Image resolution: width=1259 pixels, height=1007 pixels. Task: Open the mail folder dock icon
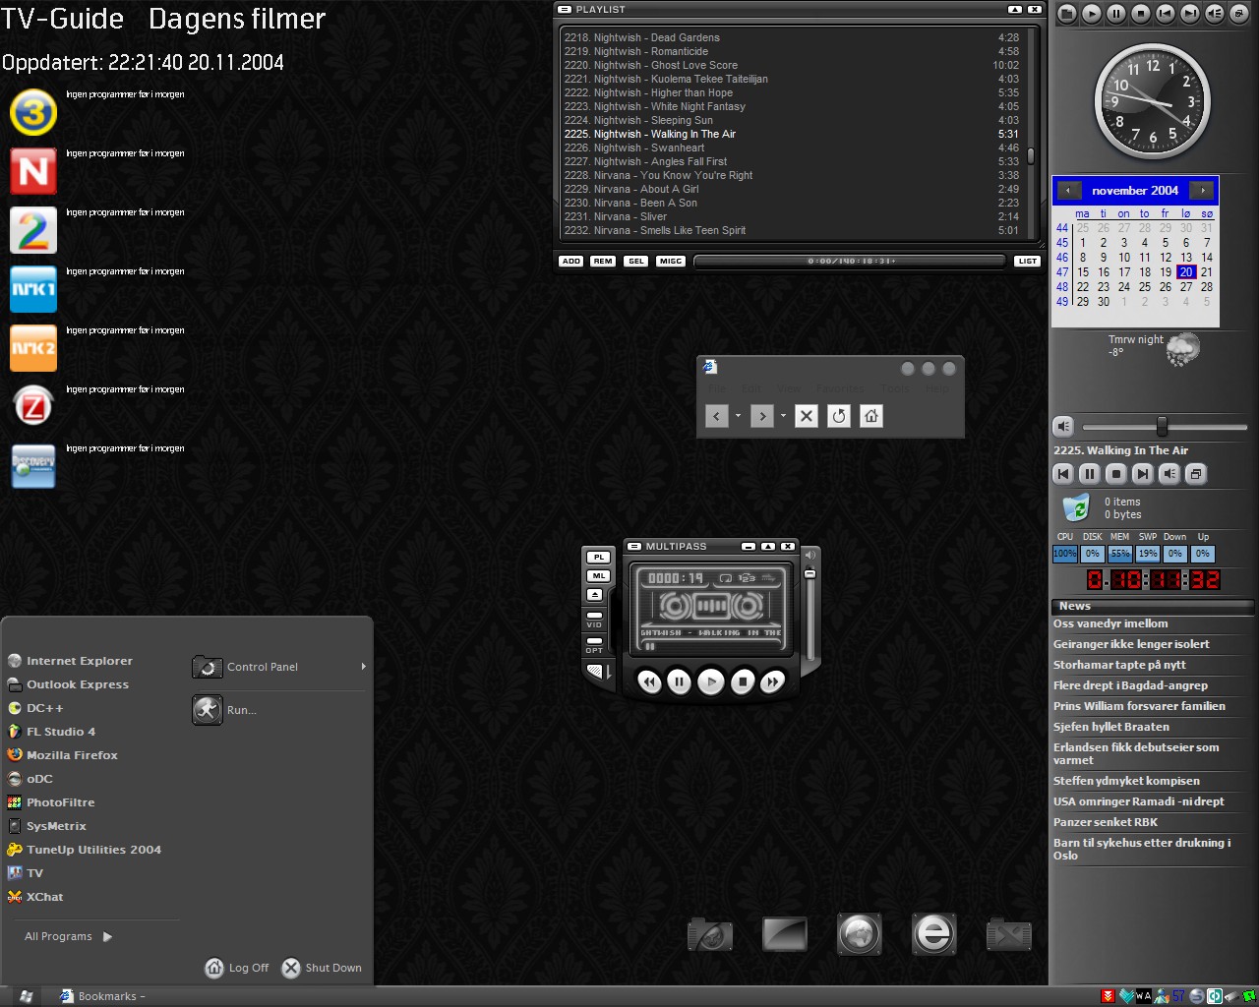pyautogui.click(x=1009, y=934)
